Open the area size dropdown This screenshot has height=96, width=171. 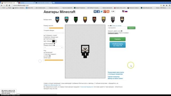click(x=53, y=47)
